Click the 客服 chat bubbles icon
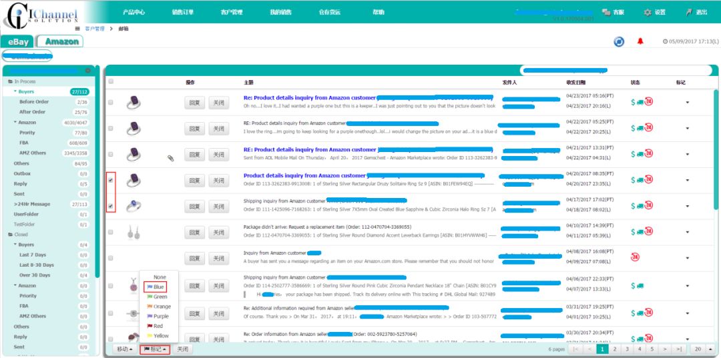Image resolution: width=721 pixels, height=358 pixels. (x=606, y=13)
